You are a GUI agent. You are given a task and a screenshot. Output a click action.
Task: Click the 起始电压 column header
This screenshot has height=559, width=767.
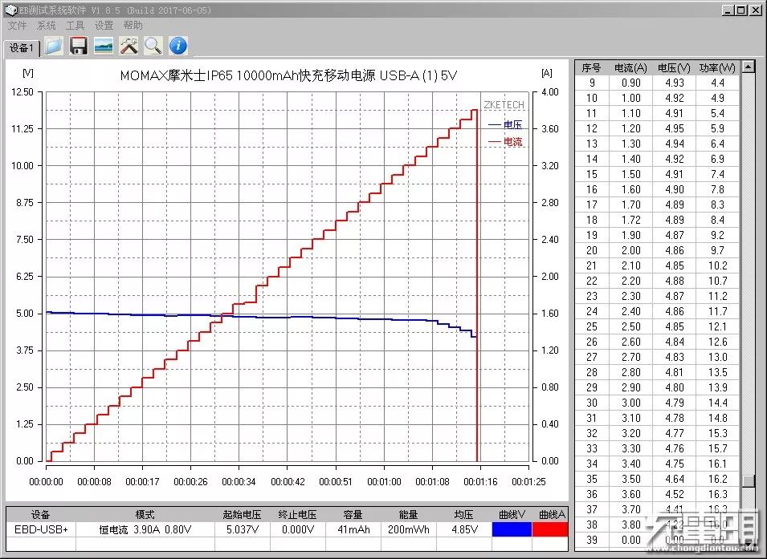coord(242,515)
